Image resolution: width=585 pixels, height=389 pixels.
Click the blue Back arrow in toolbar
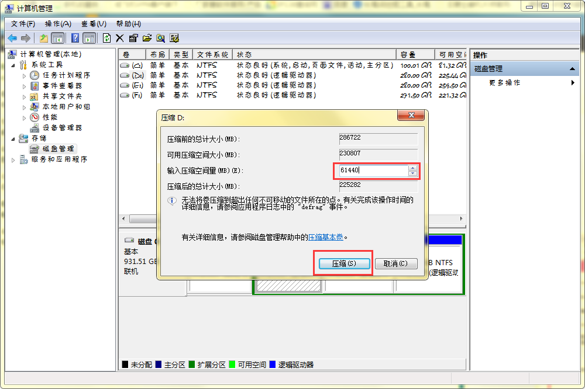click(x=12, y=38)
